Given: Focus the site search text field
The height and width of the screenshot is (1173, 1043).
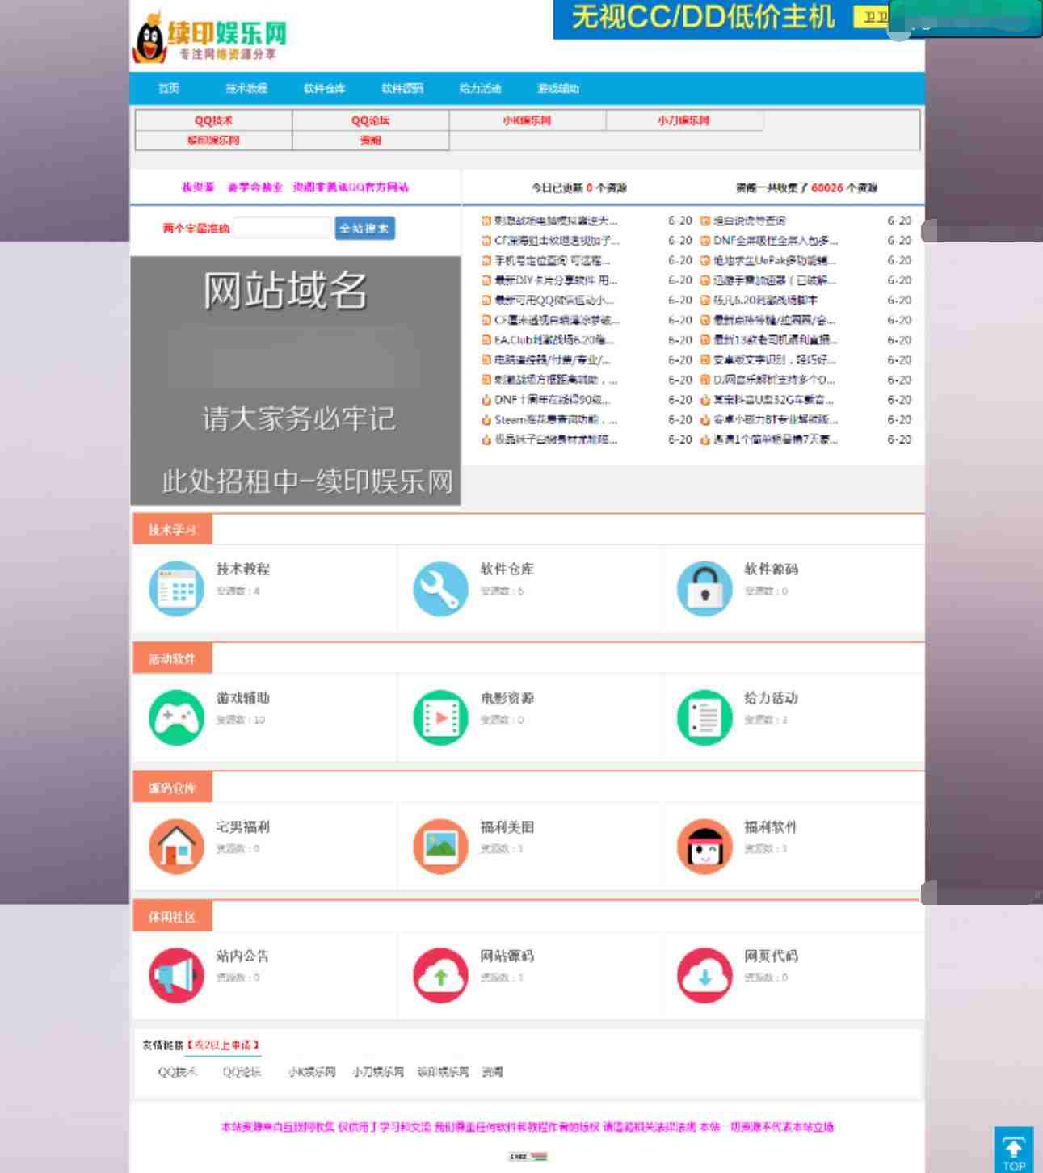Looking at the screenshot, I should [x=282, y=228].
